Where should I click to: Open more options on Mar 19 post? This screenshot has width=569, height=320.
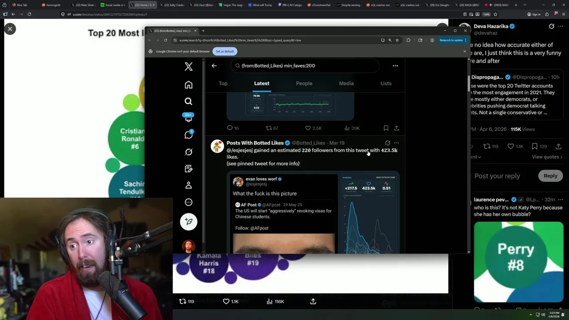397,143
